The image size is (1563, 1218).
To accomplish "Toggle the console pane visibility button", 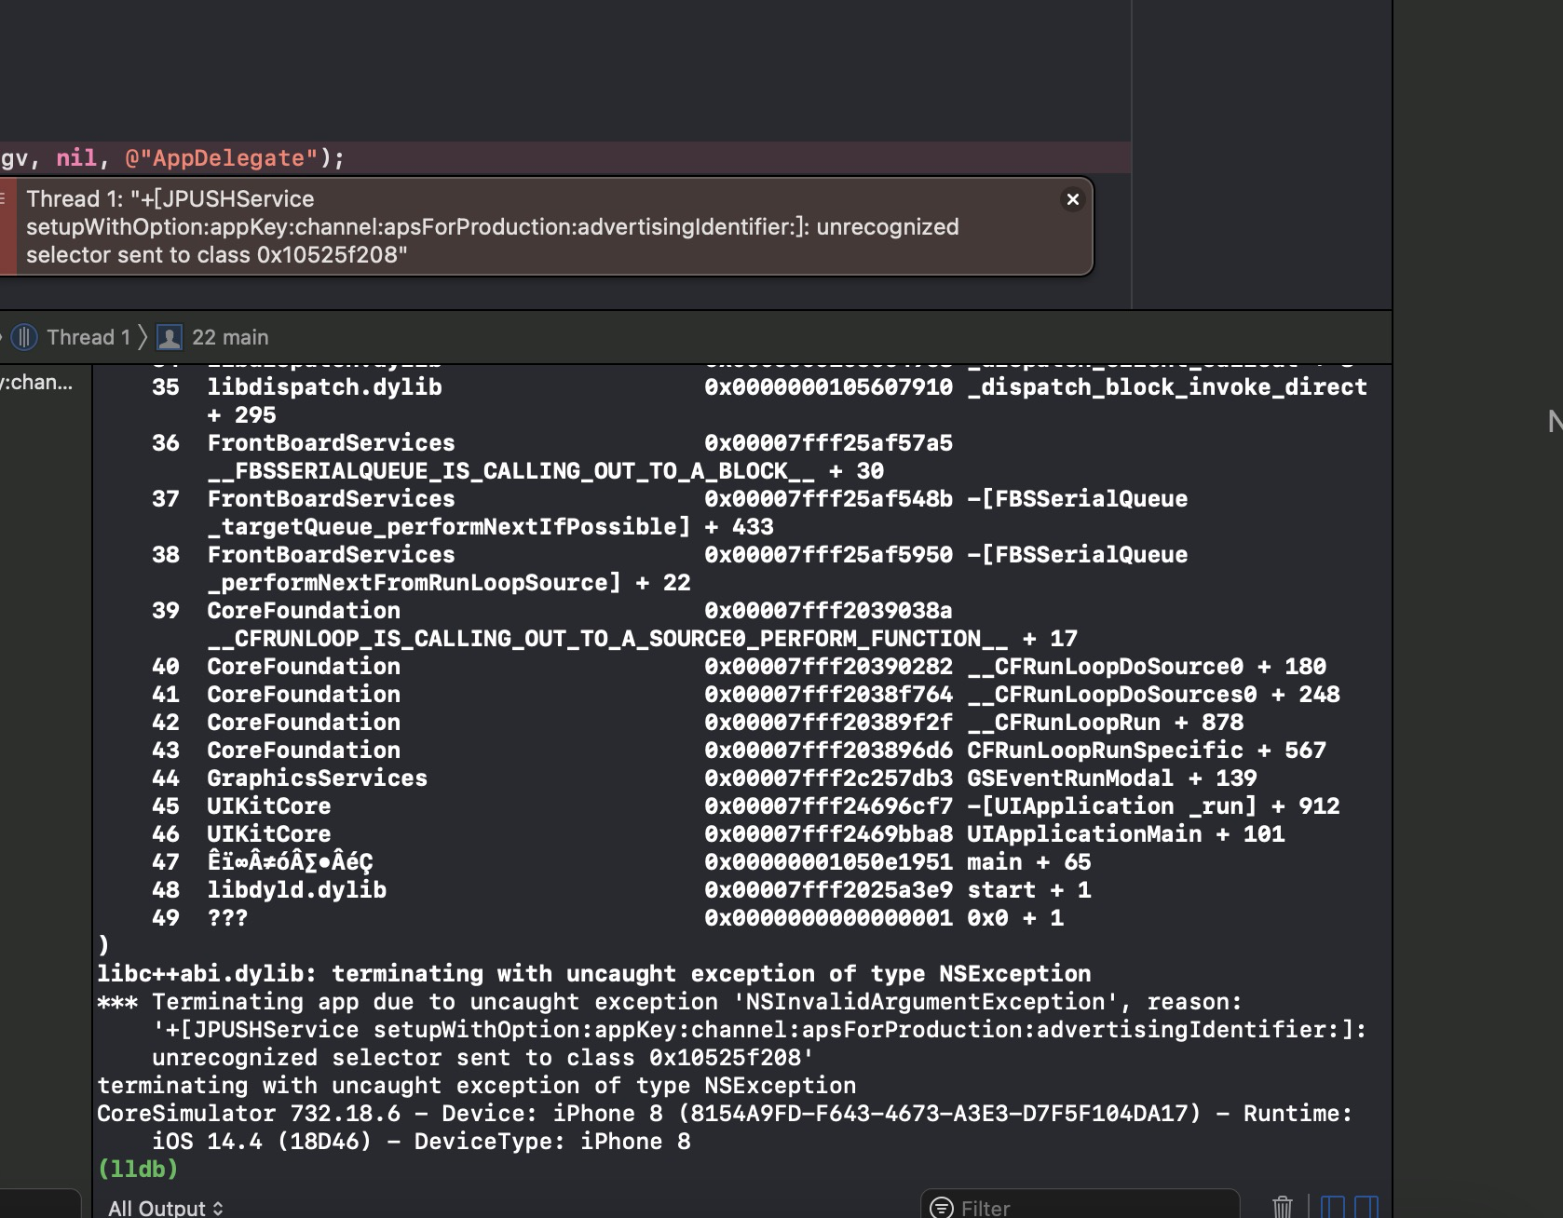I will [x=1366, y=1207].
